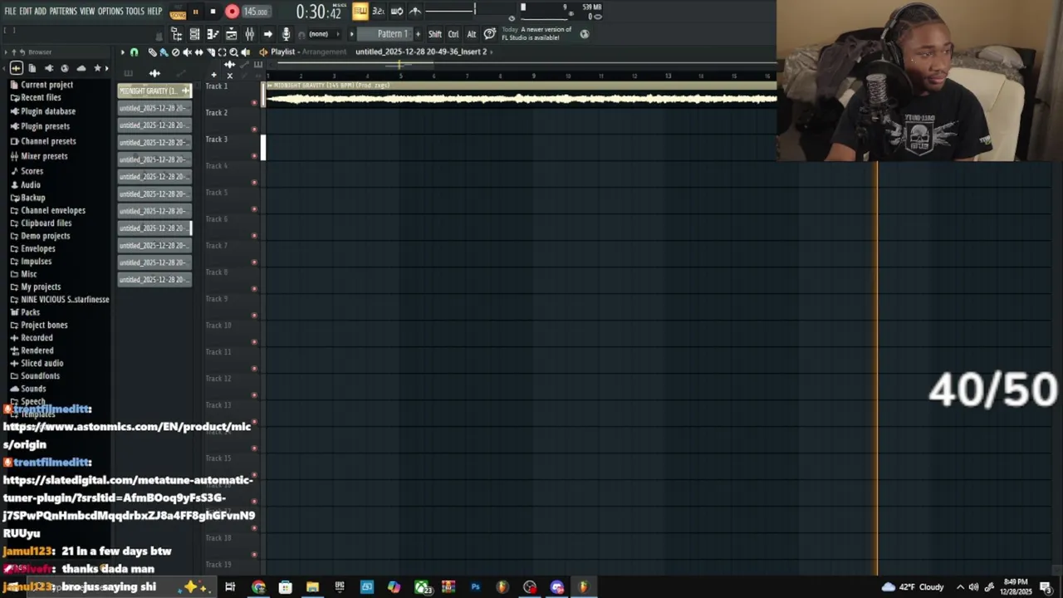
Task: Toggle the Shift button
Action: tap(435, 34)
